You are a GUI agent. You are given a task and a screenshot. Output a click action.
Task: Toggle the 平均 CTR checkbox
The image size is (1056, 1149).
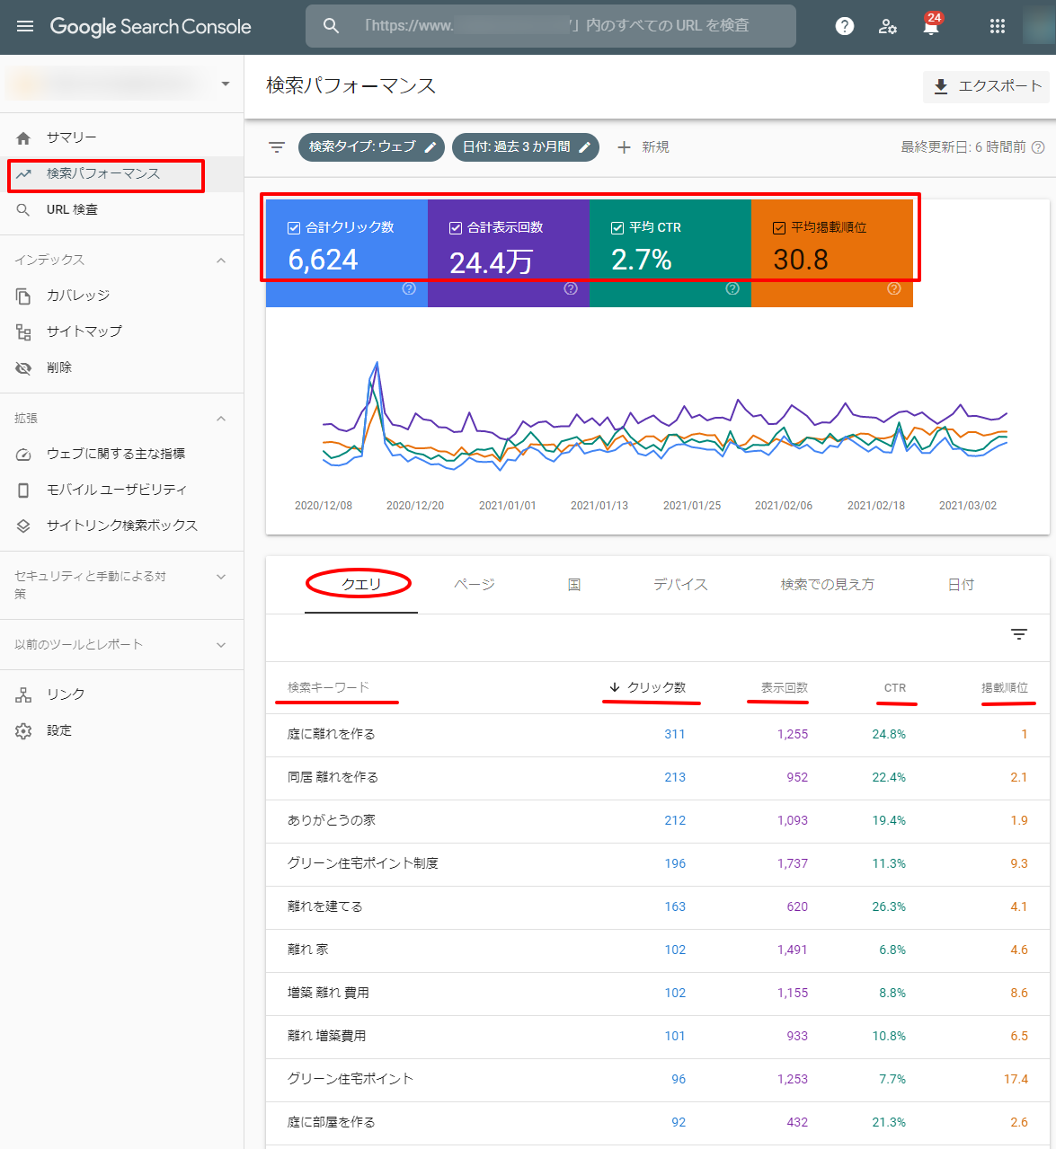click(x=617, y=227)
